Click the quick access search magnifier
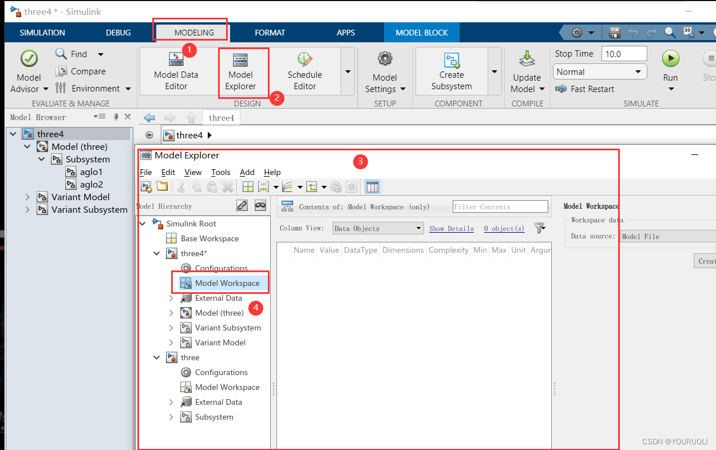The image size is (716, 450). (671, 33)
